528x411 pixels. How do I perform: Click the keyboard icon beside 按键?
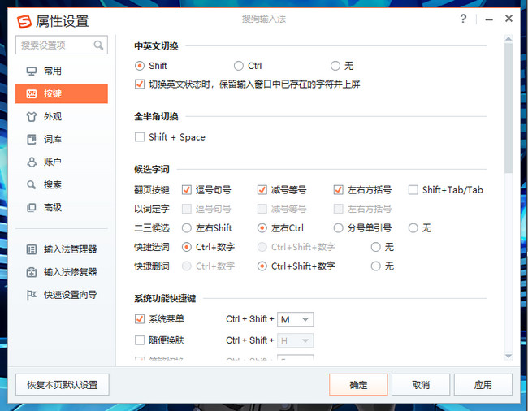(32, 93)
